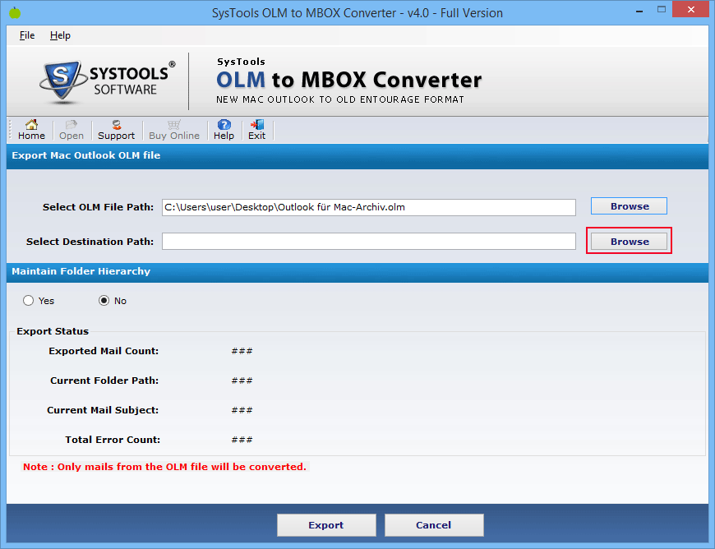Browse for the OLM file path
The height and width of the screenshot is (549, 715).
click(x=629, y=206)
